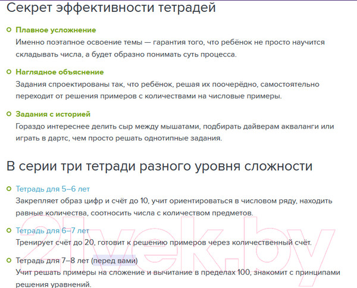
Task: Click the line 'Тренирует счёт до 20'
Action: tap(164, 242)
